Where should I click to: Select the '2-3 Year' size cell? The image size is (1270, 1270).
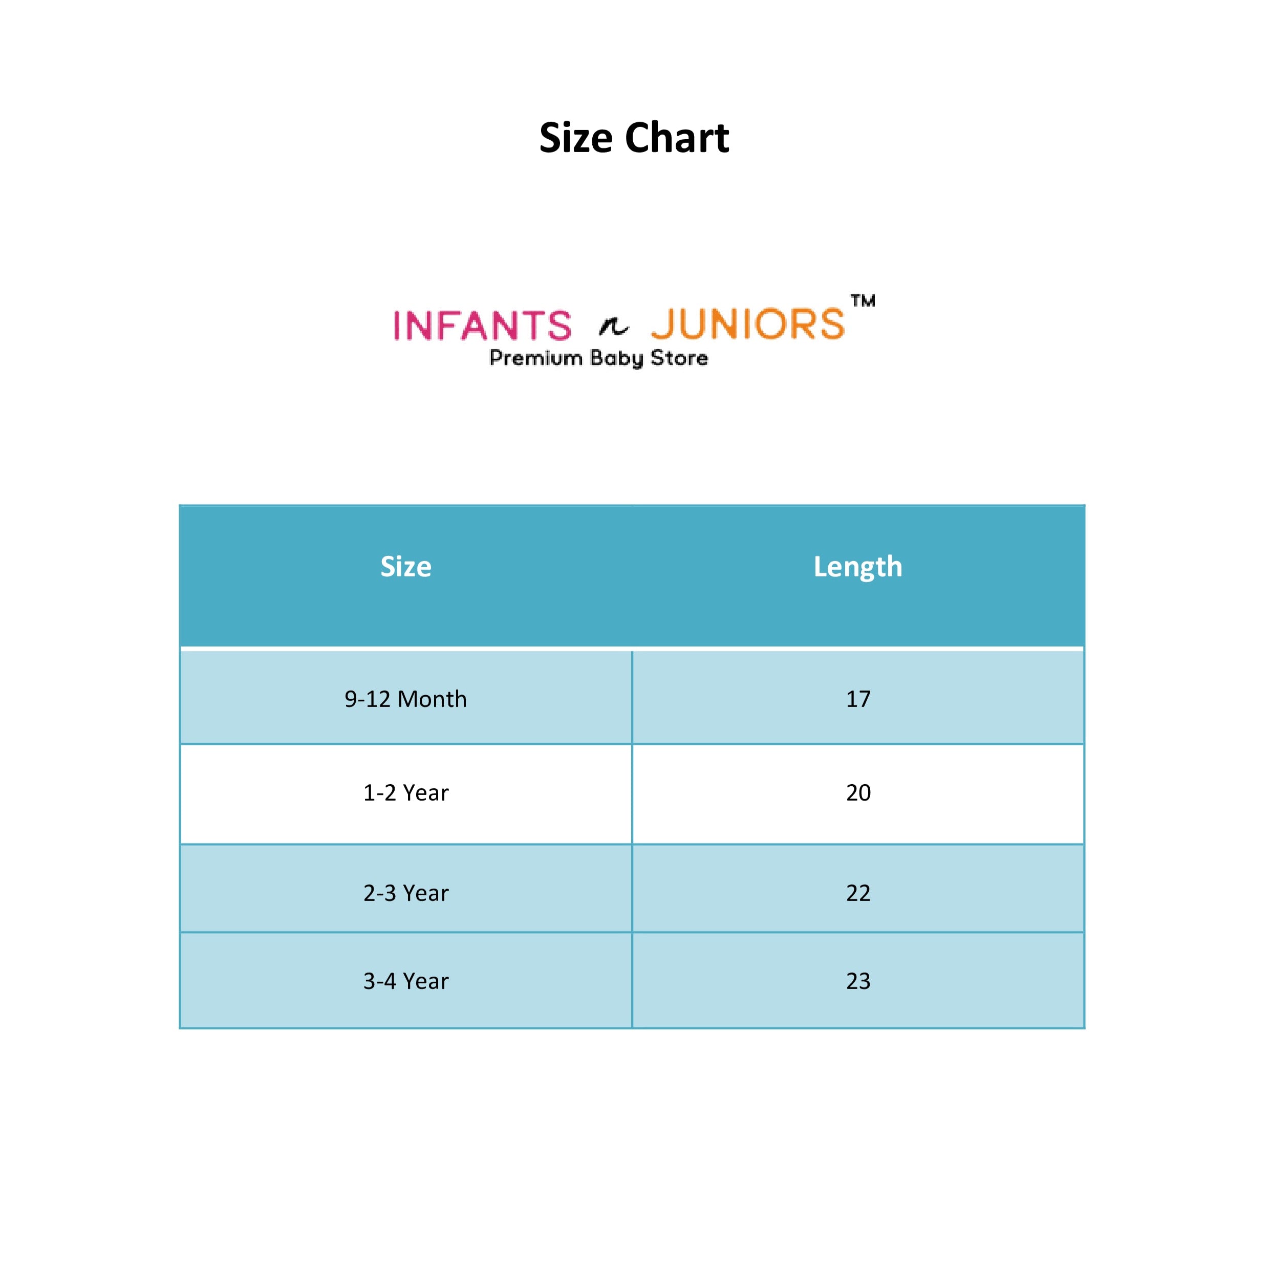(x=405, y=893)
